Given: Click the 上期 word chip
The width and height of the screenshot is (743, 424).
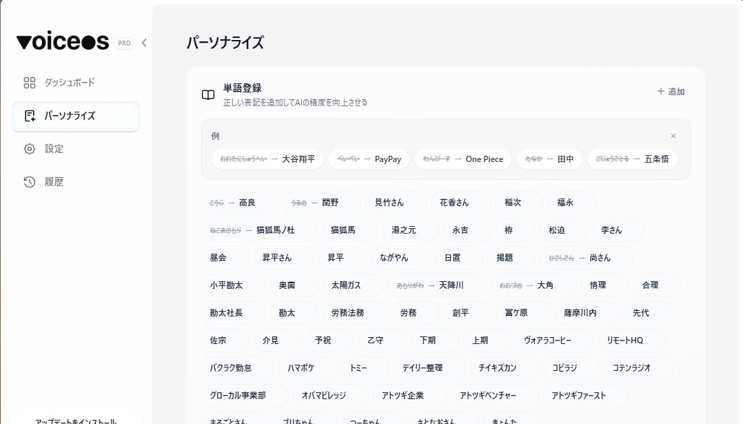Looking at the screenshot, I should [x=487, y=340].
